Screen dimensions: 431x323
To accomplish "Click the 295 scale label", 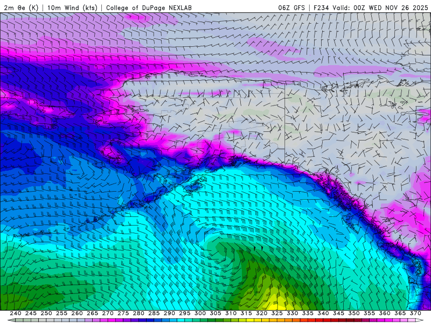I will pyautogui.click(x=185, y=313).
